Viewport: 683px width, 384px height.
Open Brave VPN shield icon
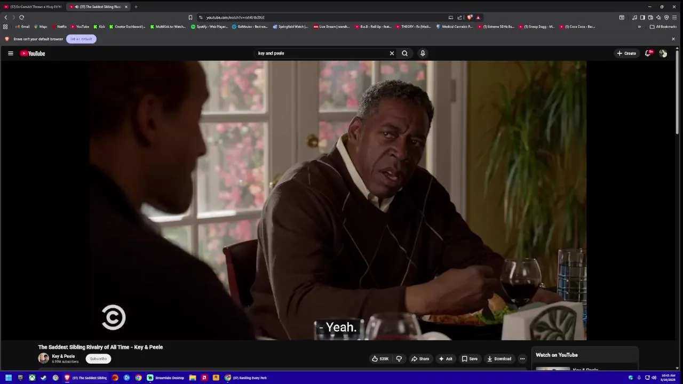pos(666,18)
